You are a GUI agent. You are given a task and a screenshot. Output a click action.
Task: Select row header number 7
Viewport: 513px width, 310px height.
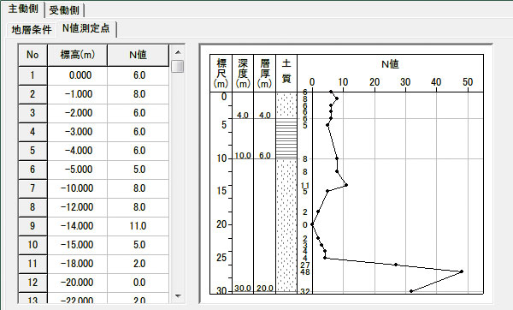32,188
